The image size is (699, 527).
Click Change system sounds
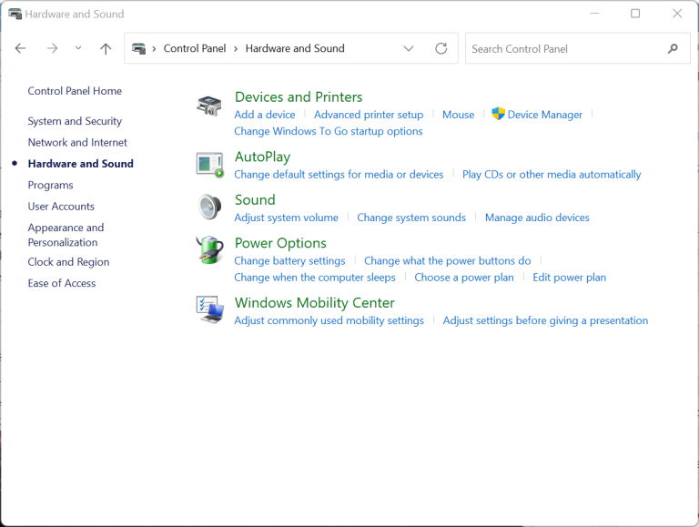coord(411,218)
